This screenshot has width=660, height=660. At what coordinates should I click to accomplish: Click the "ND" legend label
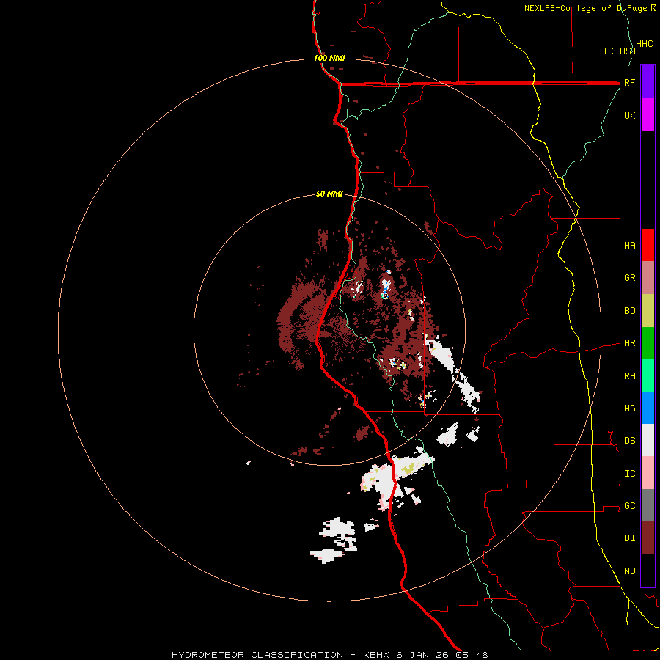click(629, 571)
